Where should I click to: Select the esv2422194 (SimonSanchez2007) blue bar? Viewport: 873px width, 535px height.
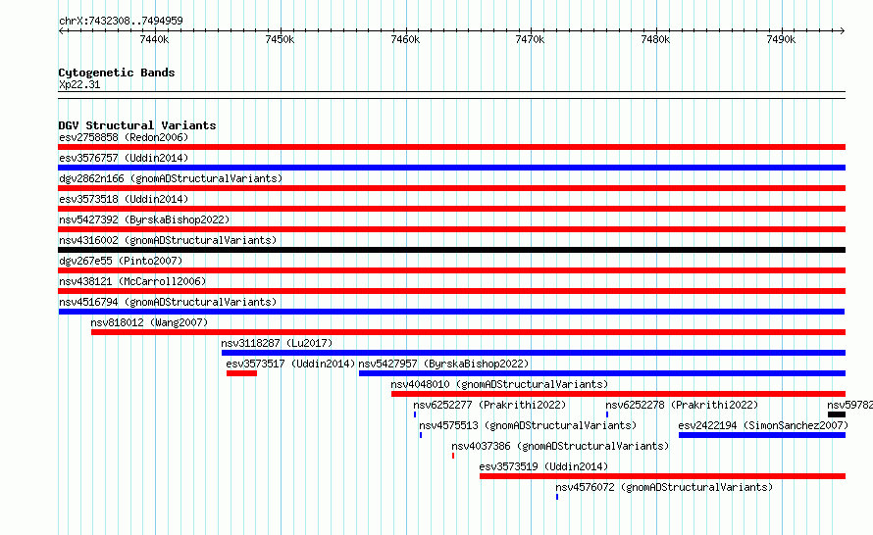pyautogui.click(x=762, y=435)
